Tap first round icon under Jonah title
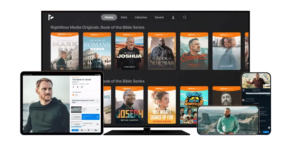The width and height of the screenshot is (293, 165). 74,87
